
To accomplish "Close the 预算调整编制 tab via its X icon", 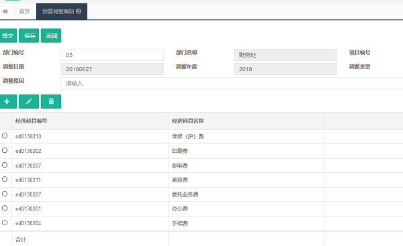I will click(79, 11).
